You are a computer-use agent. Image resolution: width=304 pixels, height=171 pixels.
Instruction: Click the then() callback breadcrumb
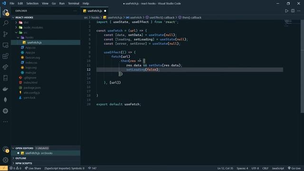(190, 18)
